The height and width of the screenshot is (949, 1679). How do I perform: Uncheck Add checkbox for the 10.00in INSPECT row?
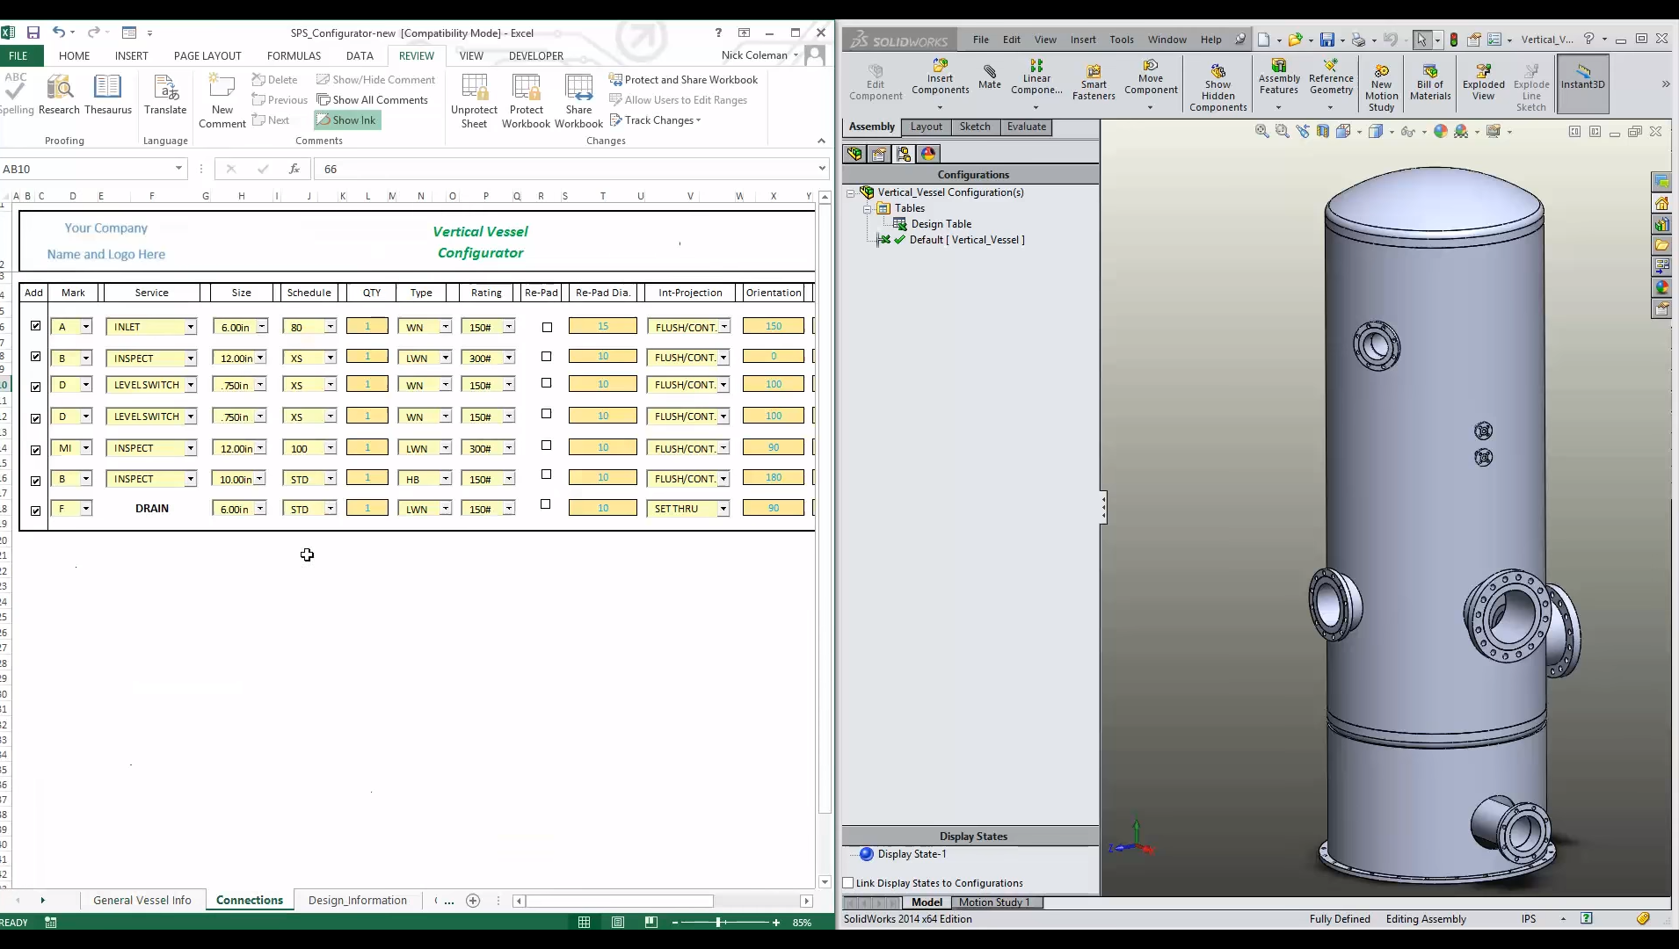[x=35, y=481]
